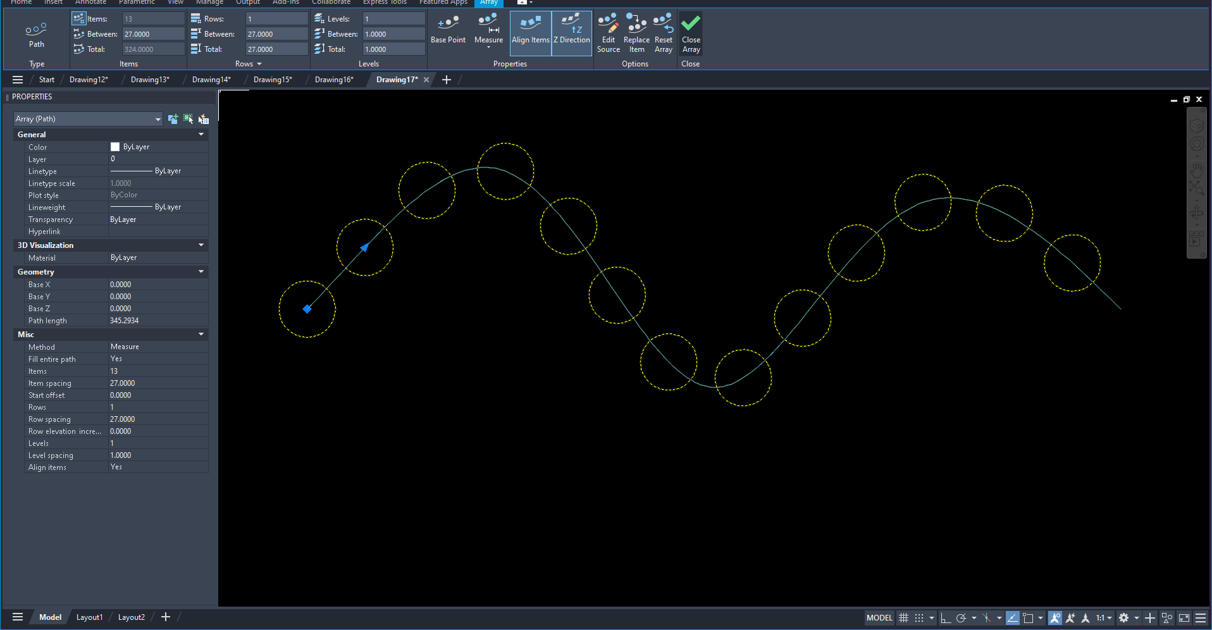
Task: Open the Array (Path) object type dropdown
Action: point(88,119)
